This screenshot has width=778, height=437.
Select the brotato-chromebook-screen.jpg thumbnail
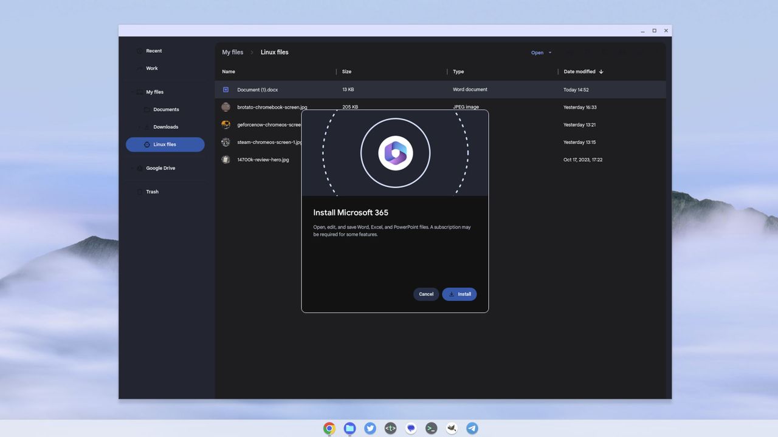click(225, 107)
